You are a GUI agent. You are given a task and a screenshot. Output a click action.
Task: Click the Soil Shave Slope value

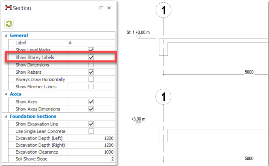coord(91,159)
